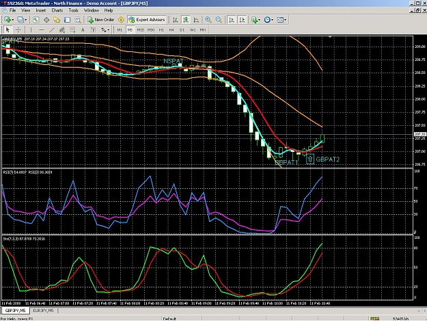Select the Text tool (A)
This screenshot has height=321, width=427.
(83, 29)
